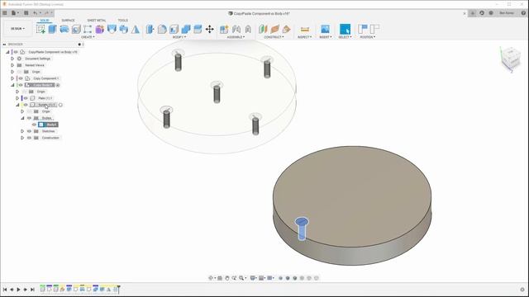
Task: Play the timeline
Action: coord(18,290)
